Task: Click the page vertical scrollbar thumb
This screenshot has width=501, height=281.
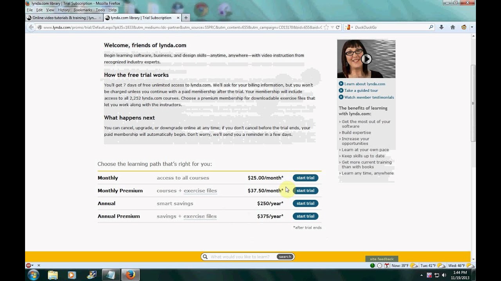Action: point(473,103)
